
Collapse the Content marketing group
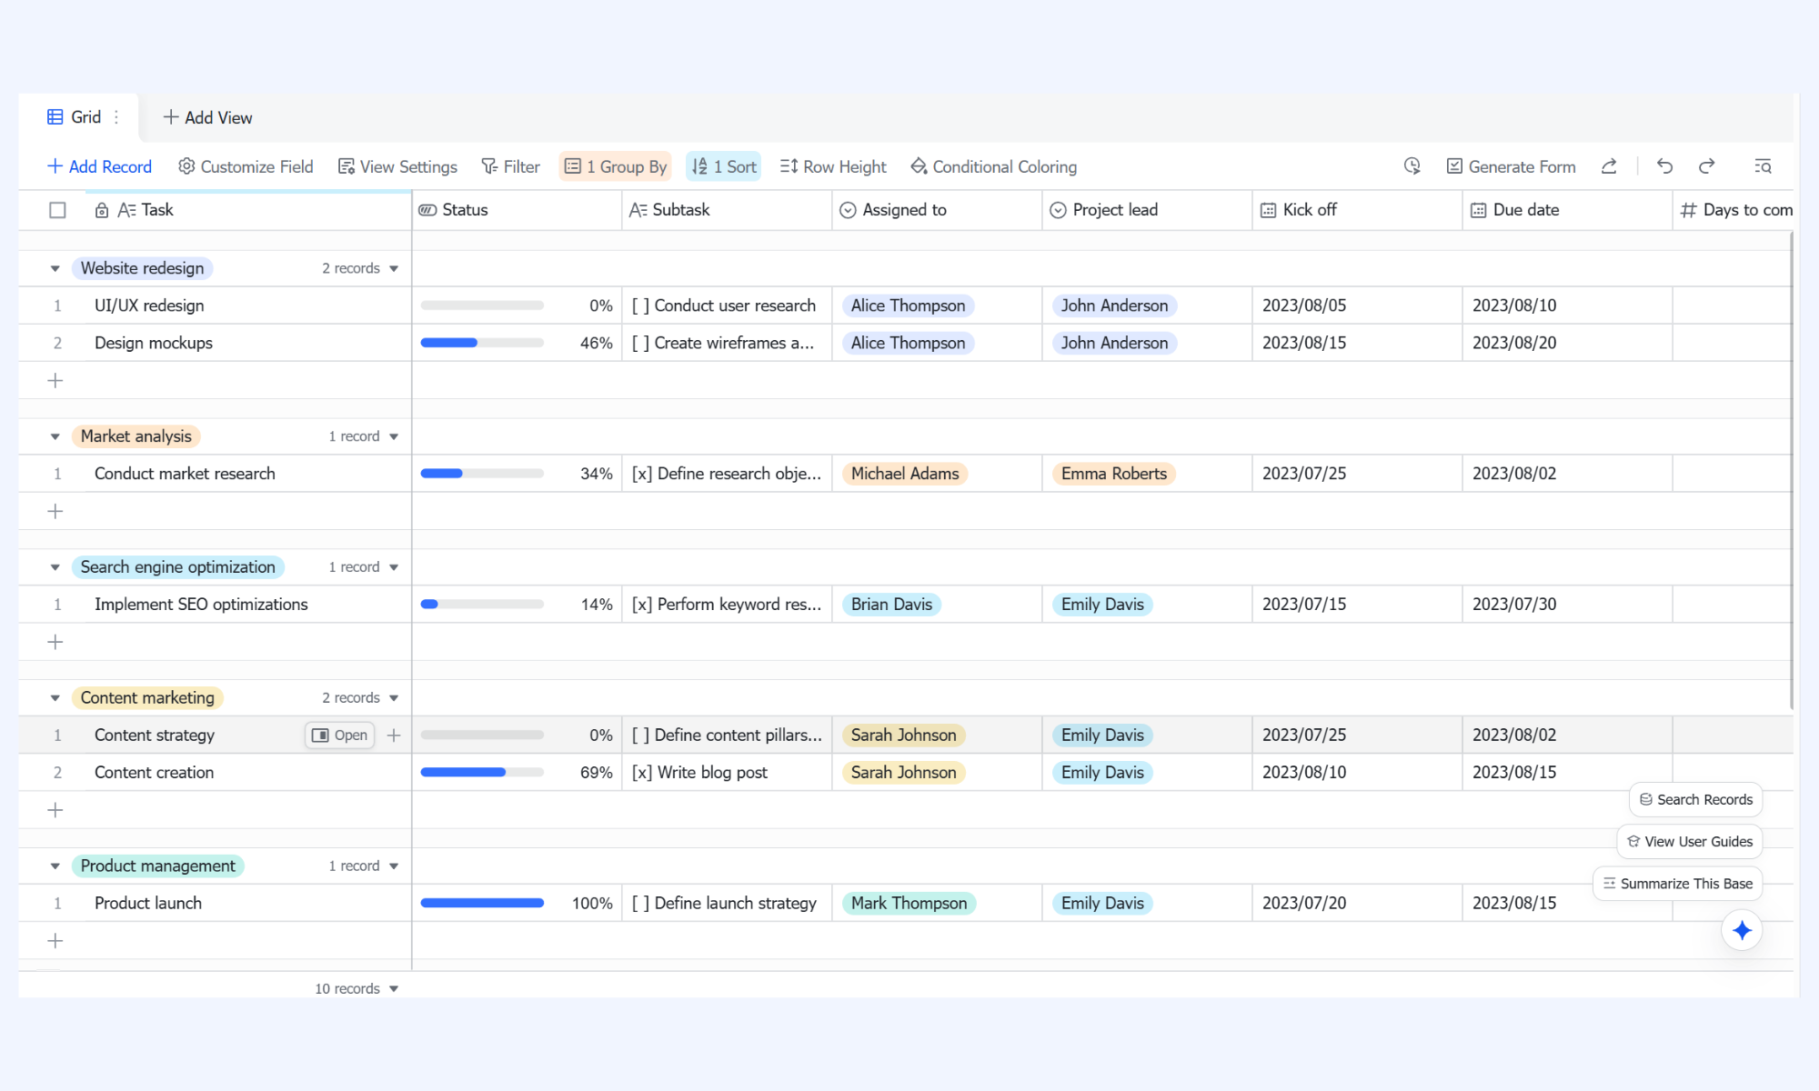click(55, 698)
